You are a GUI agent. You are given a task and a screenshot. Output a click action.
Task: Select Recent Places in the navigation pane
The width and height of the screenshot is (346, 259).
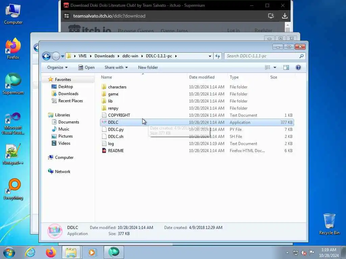point(71,100)
